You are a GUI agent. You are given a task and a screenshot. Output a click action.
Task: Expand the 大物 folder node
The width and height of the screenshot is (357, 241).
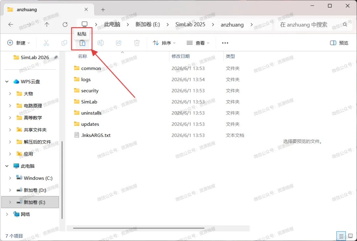tap(10, 93)
